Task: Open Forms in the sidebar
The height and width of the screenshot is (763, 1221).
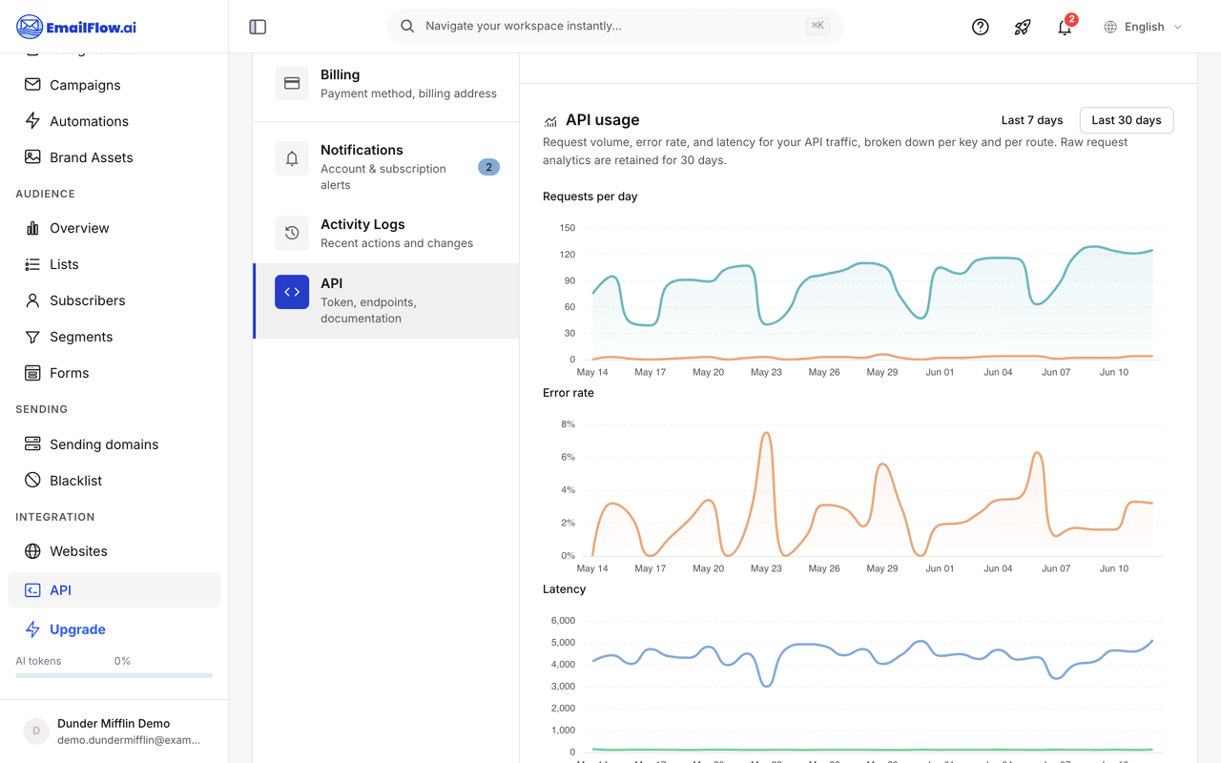Action: pos(114,373)
